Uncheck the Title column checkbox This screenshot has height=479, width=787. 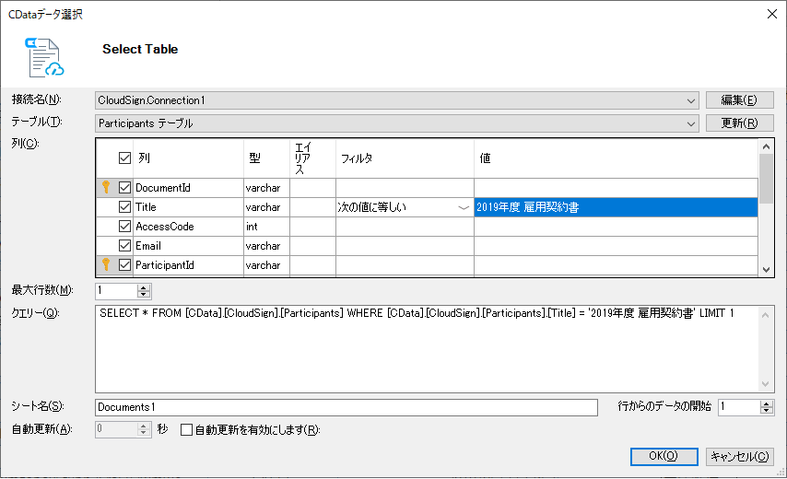pyautogui.click(x=125, y=206)
